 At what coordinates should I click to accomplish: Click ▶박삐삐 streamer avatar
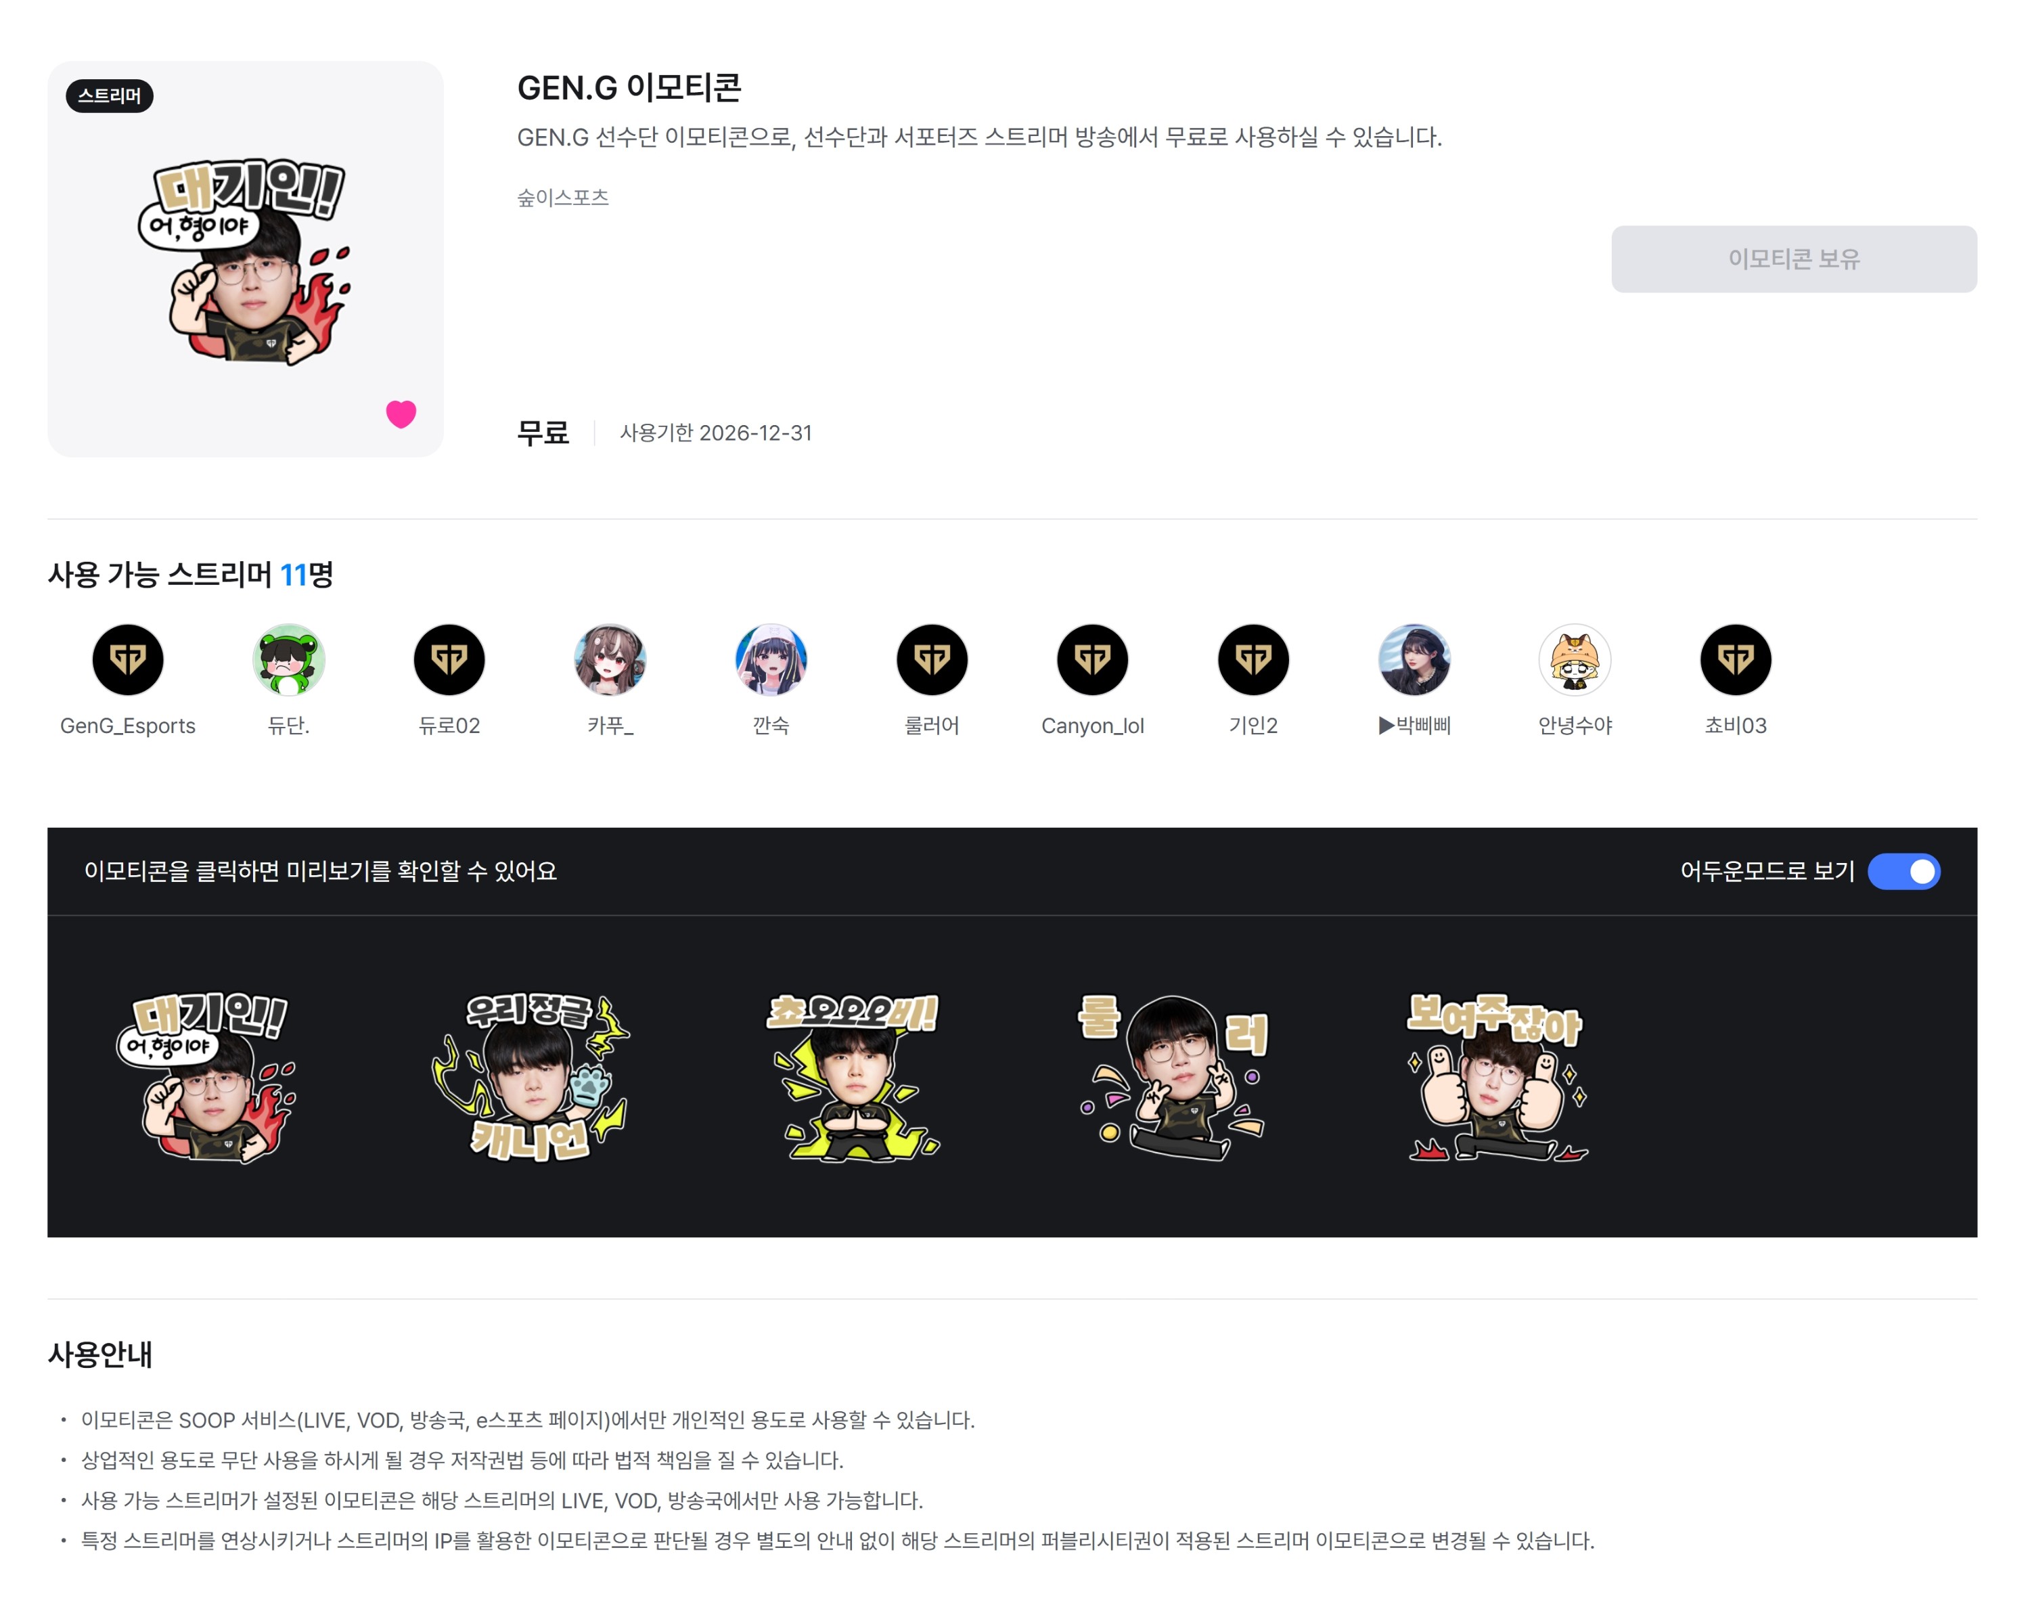tap(1414, 659)
